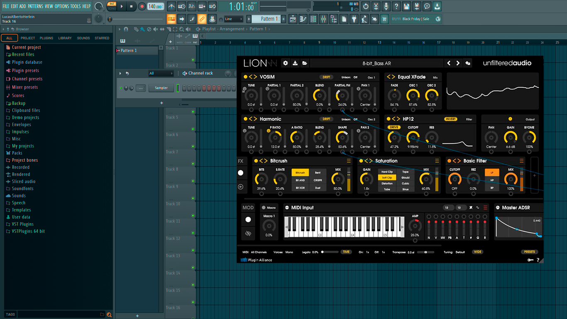Click LION save preset download icon

(x=295, y=63)
